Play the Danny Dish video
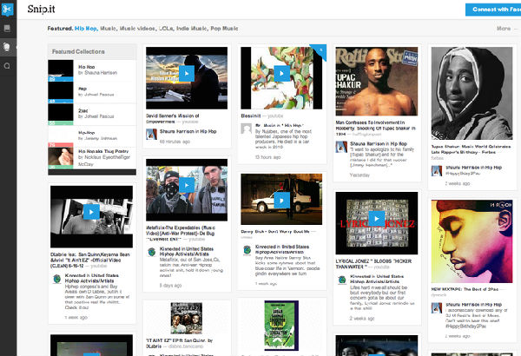This screenshot has width=521, height=356. pos(278,201)
